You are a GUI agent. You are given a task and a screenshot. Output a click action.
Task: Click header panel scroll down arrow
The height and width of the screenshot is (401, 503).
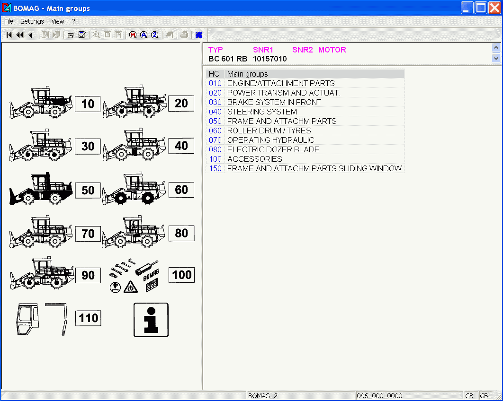pos(496,58)
